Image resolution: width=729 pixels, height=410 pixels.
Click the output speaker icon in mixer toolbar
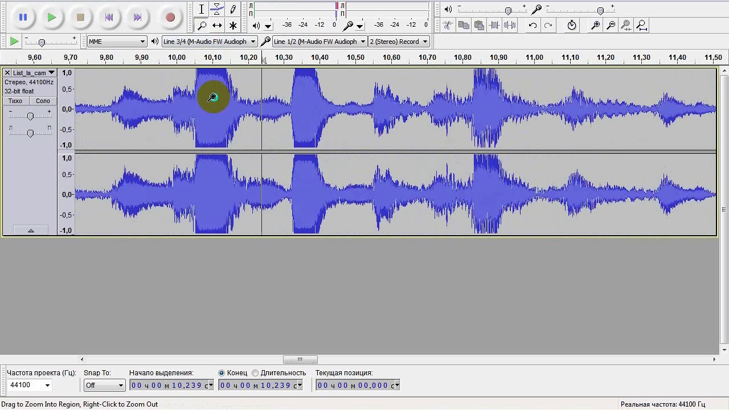[x=448, y=9]
